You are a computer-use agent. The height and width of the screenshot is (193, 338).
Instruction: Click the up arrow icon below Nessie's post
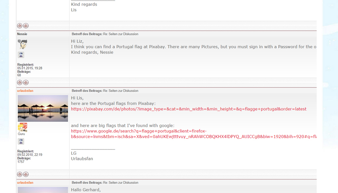pyautogui.click(x=20, y=83)
